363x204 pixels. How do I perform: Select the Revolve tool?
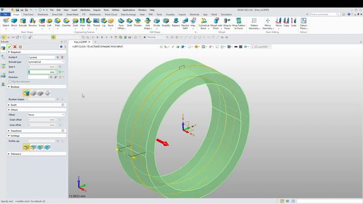[x=32, y=23]
